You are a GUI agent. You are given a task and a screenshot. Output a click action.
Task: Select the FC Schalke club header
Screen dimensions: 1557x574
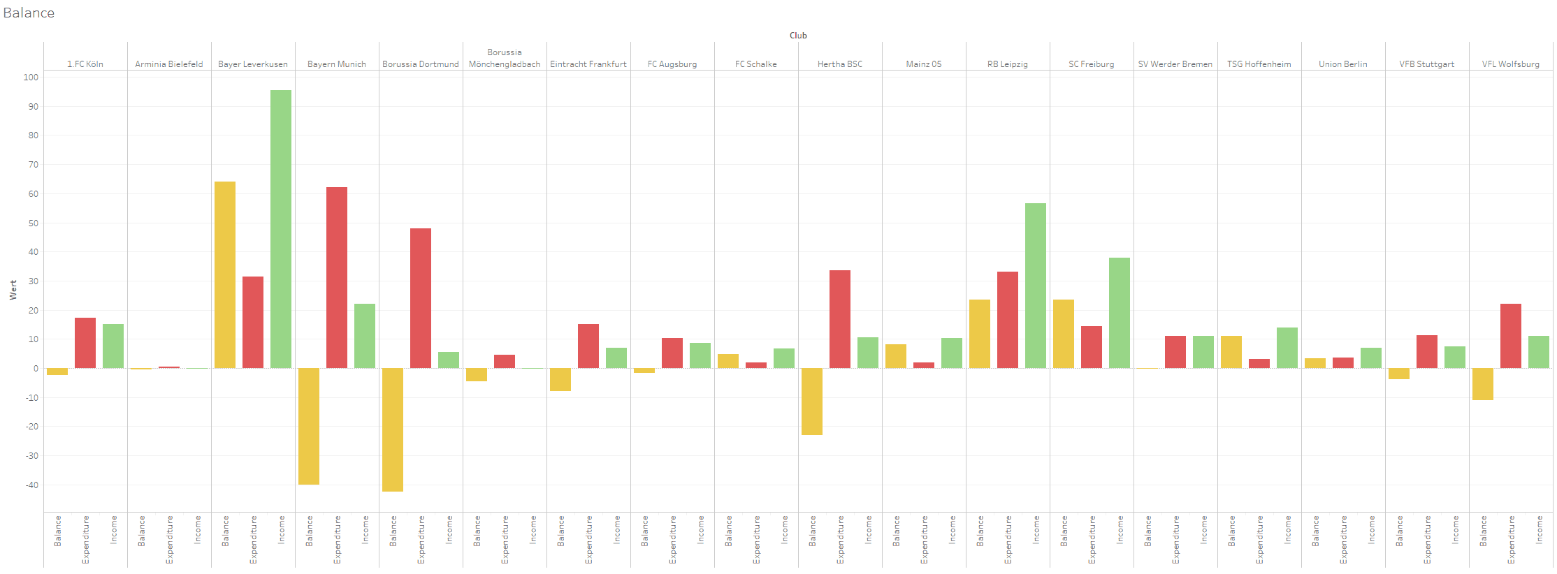756,64
